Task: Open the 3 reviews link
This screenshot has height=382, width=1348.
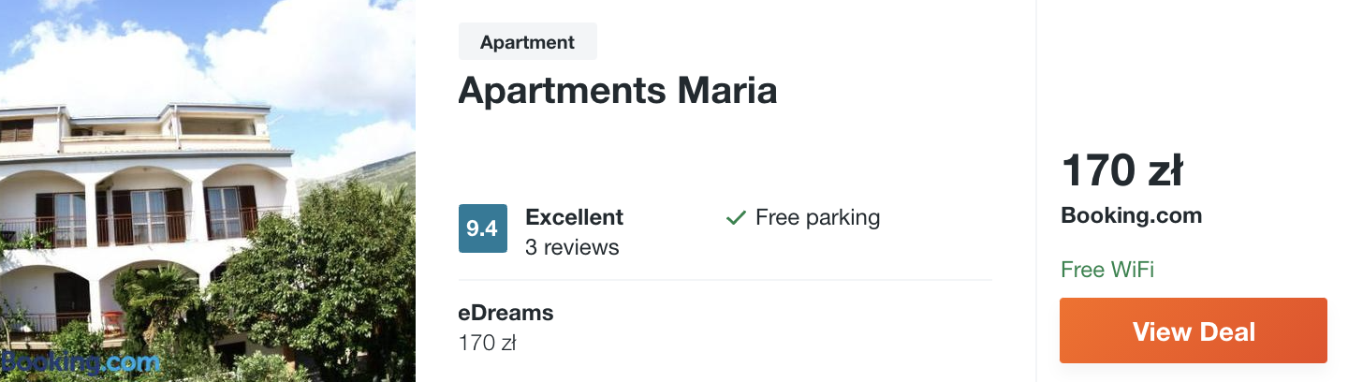Action: 572,247
